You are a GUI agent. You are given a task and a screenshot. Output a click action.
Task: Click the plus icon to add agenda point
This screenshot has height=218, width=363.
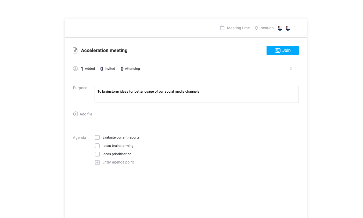97,162
